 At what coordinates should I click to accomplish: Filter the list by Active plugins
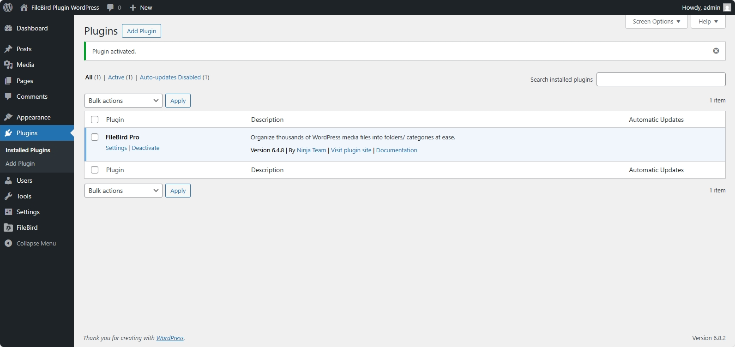tap(116, 78)
